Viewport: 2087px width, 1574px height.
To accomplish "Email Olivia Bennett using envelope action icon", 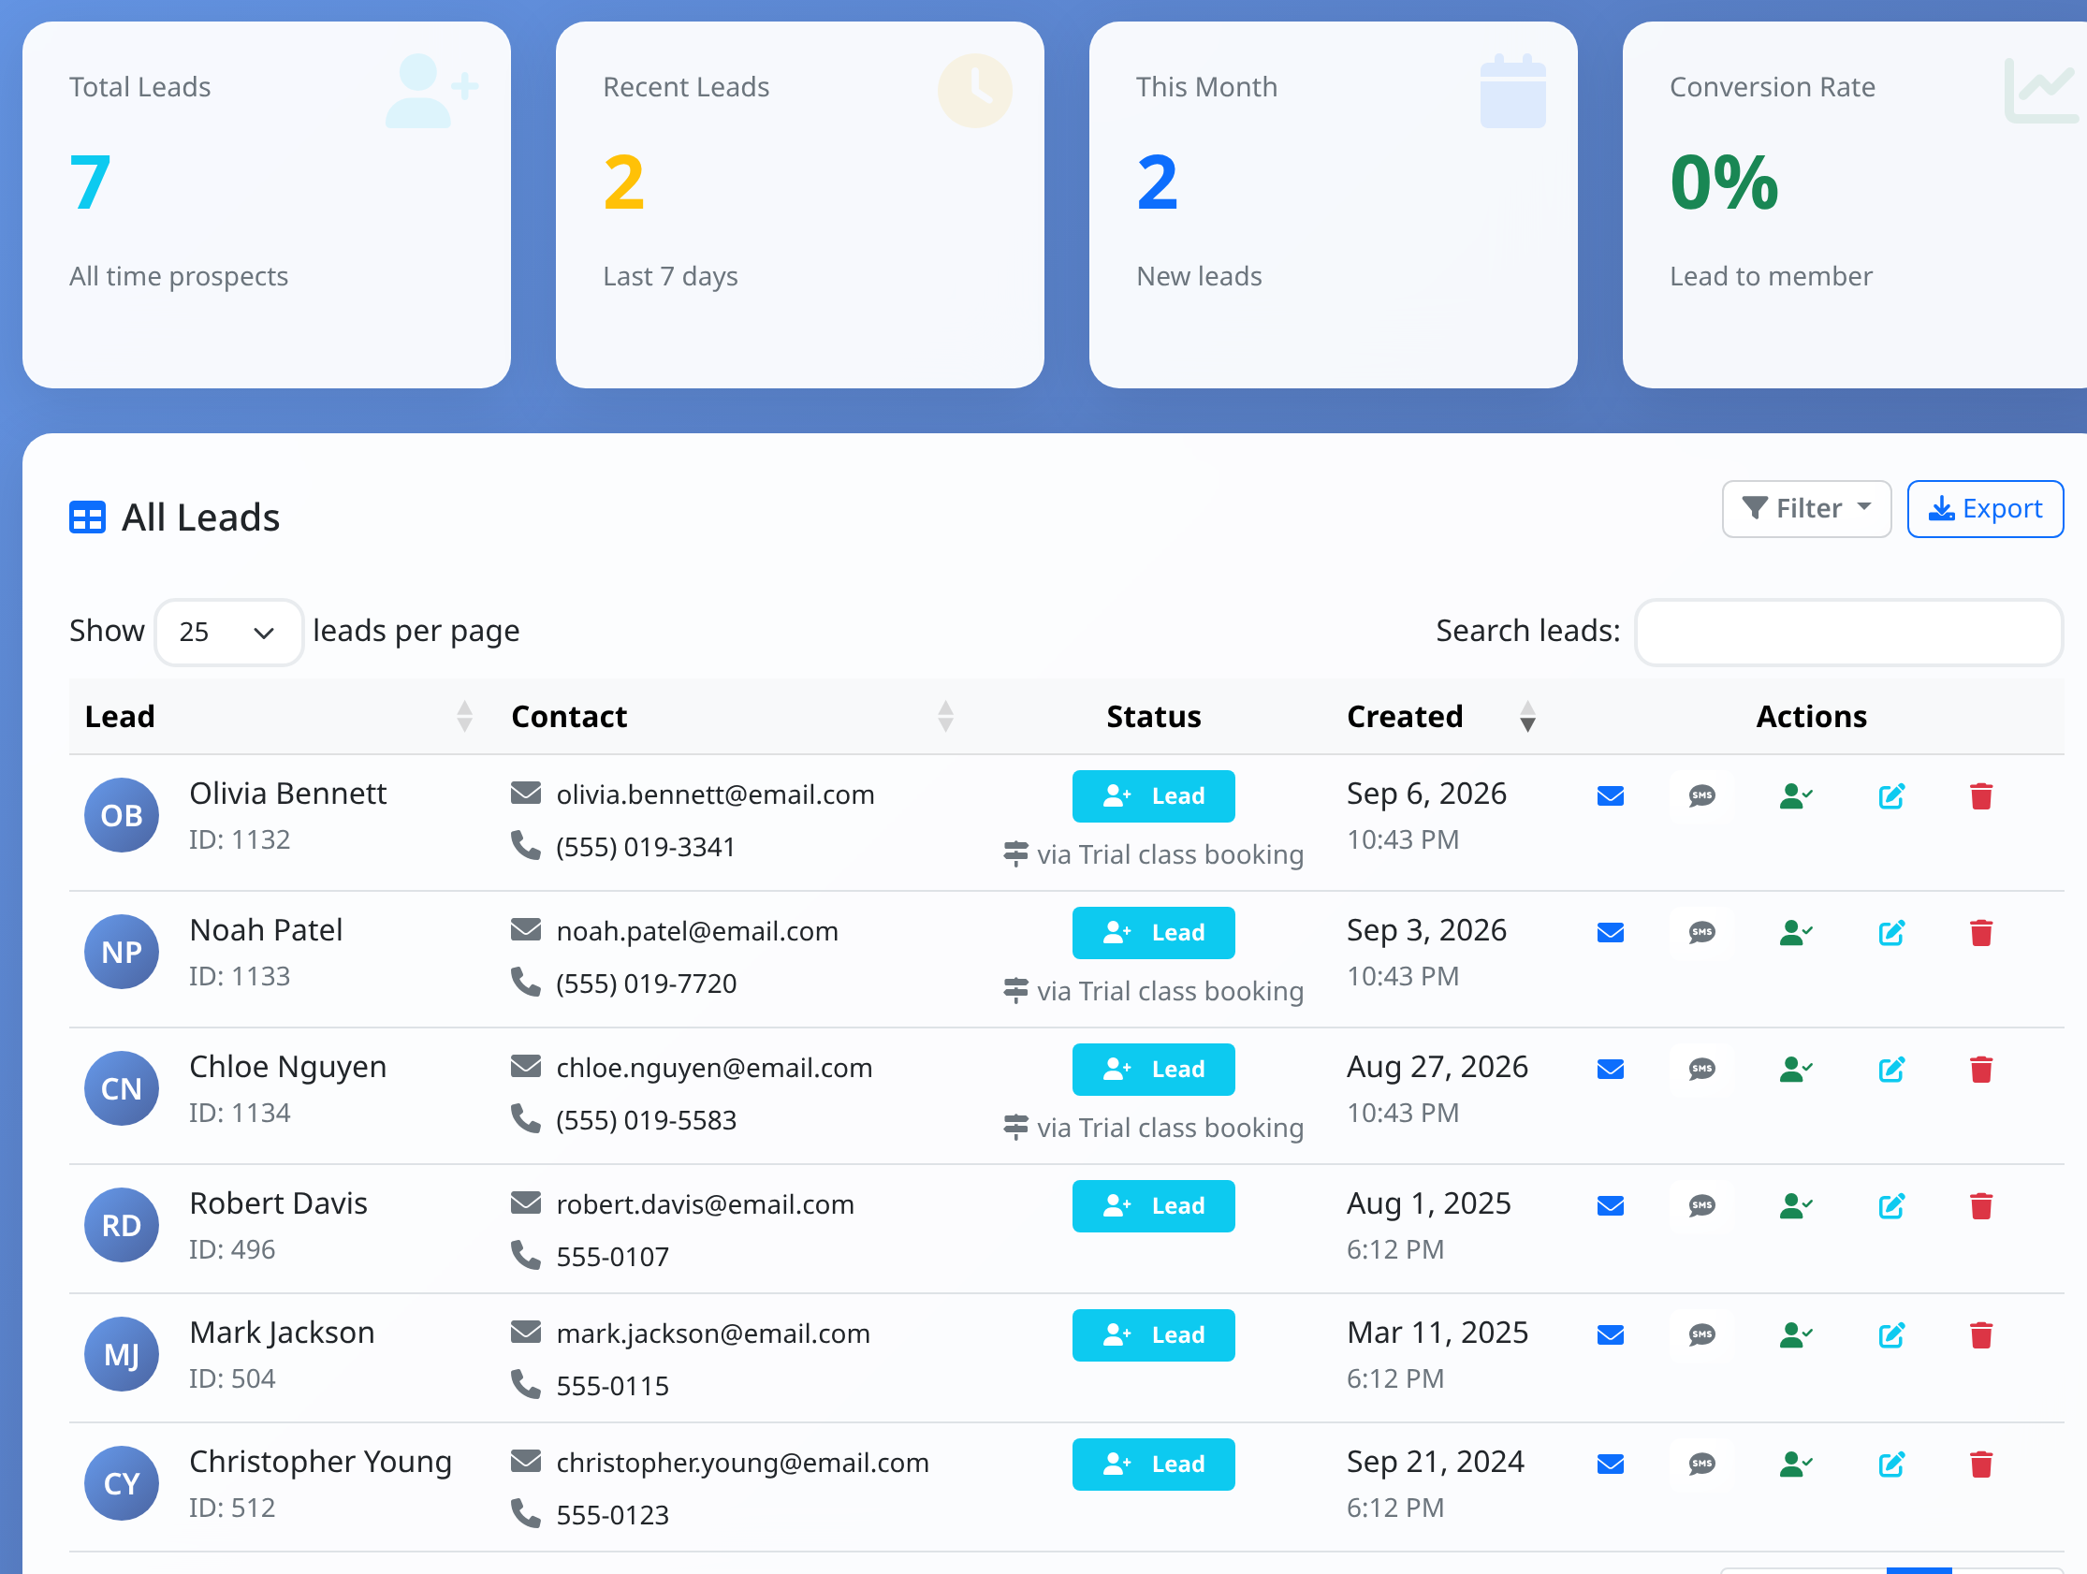I will coord(1611,796).
